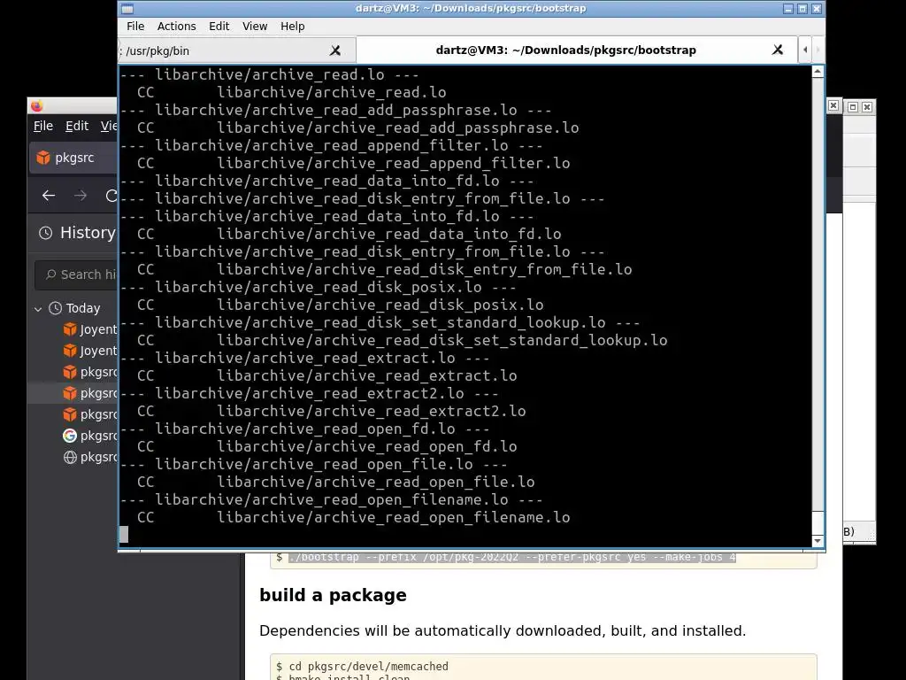Close the /usr/pkg/bin tab
Image resolution: width=906 pixels, height=680 pixels.
click(x=335, y=50)
